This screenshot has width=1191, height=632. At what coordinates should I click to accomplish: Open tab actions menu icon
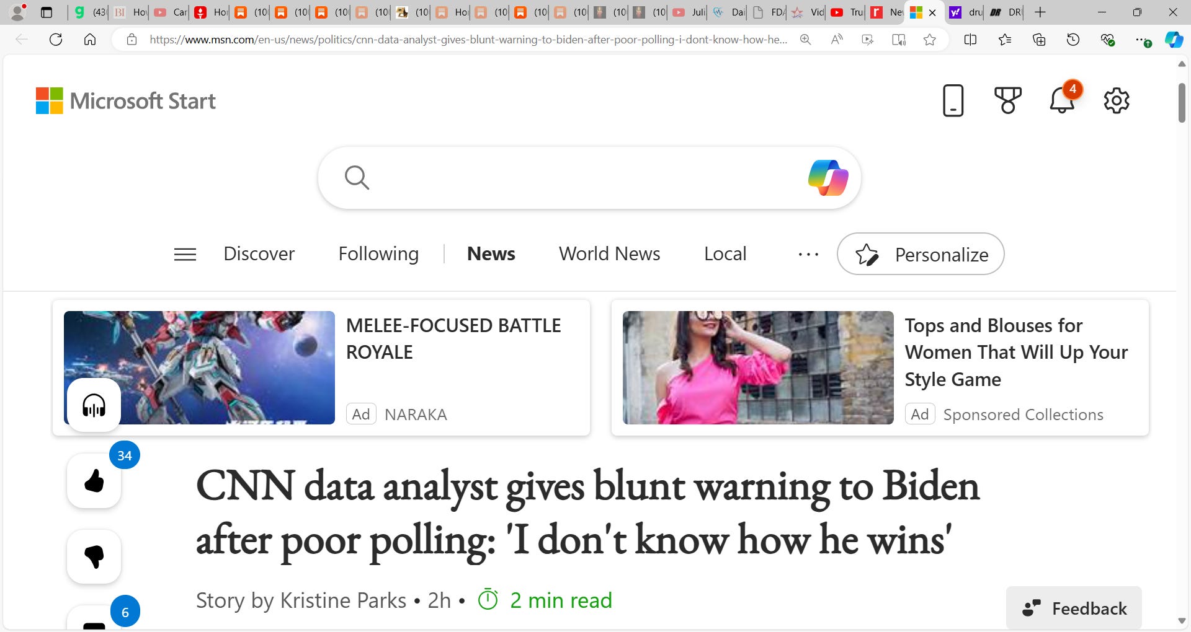pos(47,12)
